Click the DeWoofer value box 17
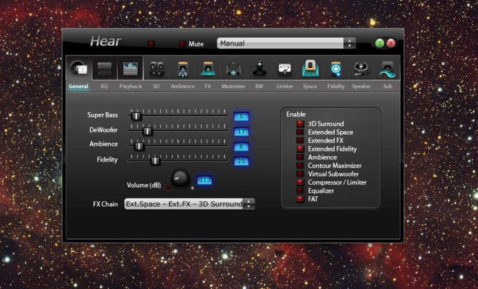Image resolution: width=478 pixels, height=289 pixels. click(x=241, y=131)
